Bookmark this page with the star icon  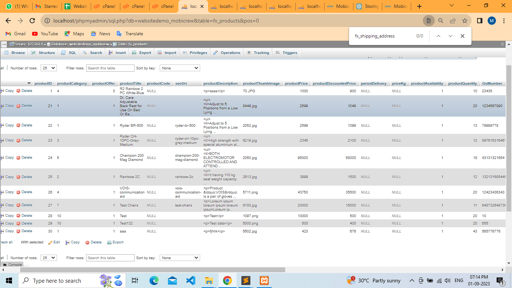tap(465, 21)
